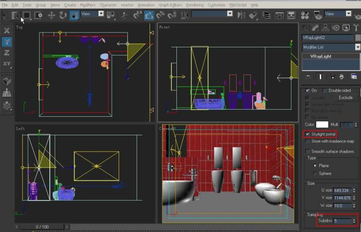Image resolution: width=361 pixels, height=232 pixels.
Task: Select the Rotate tool
Action: [62, 15]
